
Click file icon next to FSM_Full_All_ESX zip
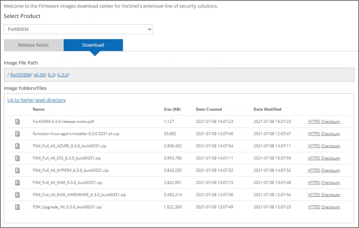pos(17,158)
